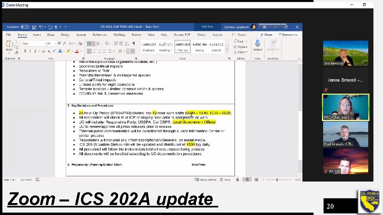Viewport: 383px width, 215px height.
Task: Switch to the Draw tab
Action: click(x=51, y=35)
